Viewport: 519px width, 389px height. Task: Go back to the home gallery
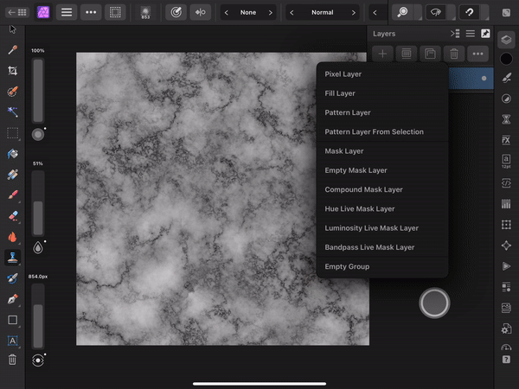[17, 12]
